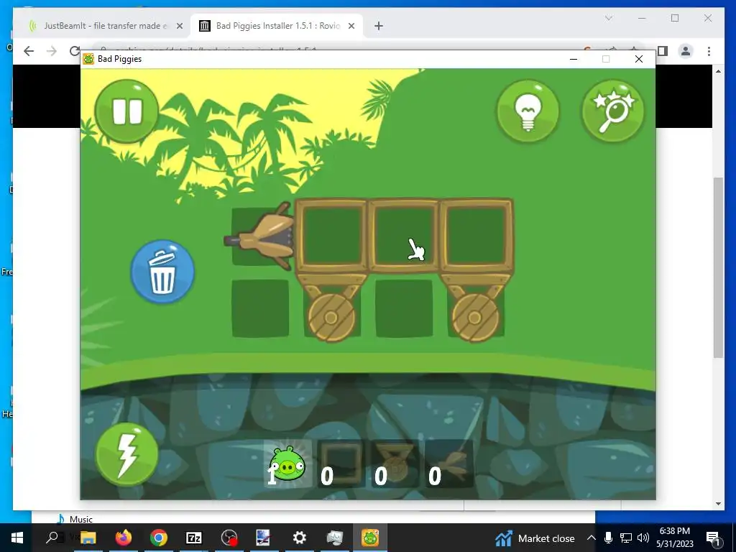Show hidden tray icons chevron
The image size is (736, 552).
592,538
